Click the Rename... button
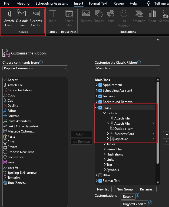Image resolution: width=169 pixels, height=207 pixels. coord(147,189)
